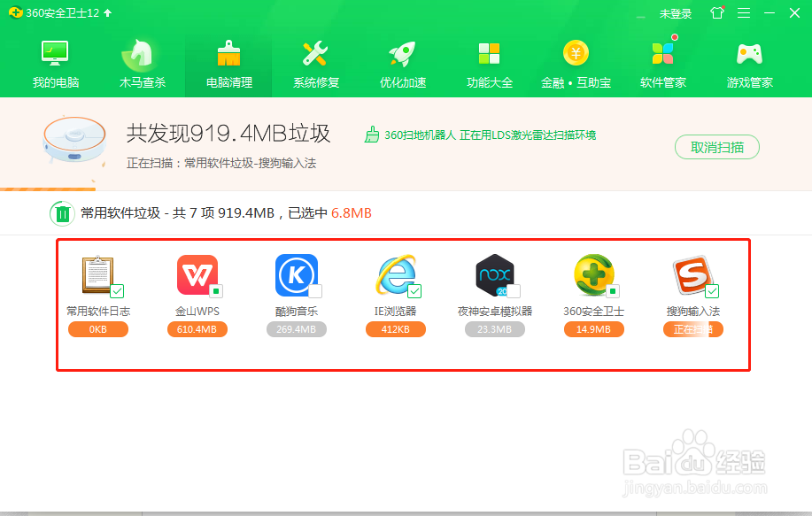Uncheck the IE浏览器 checkbox
The height and width of the screenshot is (516, 812).
(x=414, y=291)
